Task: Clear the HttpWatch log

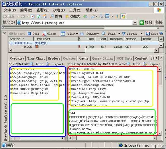Action: pos(49,34)
